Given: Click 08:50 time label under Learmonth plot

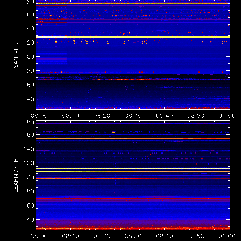Looking at the screenshot, I should (x=196, y=236).
